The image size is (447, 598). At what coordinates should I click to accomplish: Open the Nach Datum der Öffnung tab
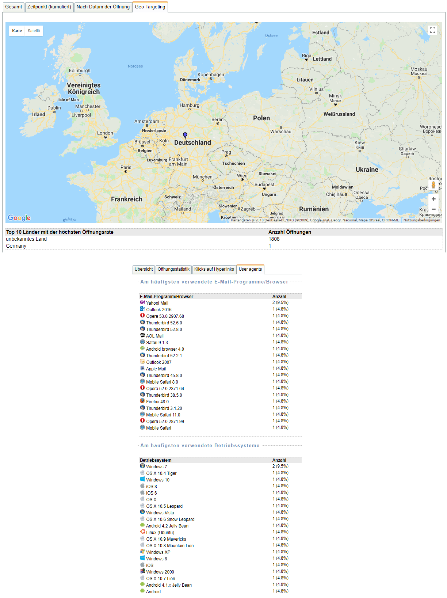click(103, 7)
